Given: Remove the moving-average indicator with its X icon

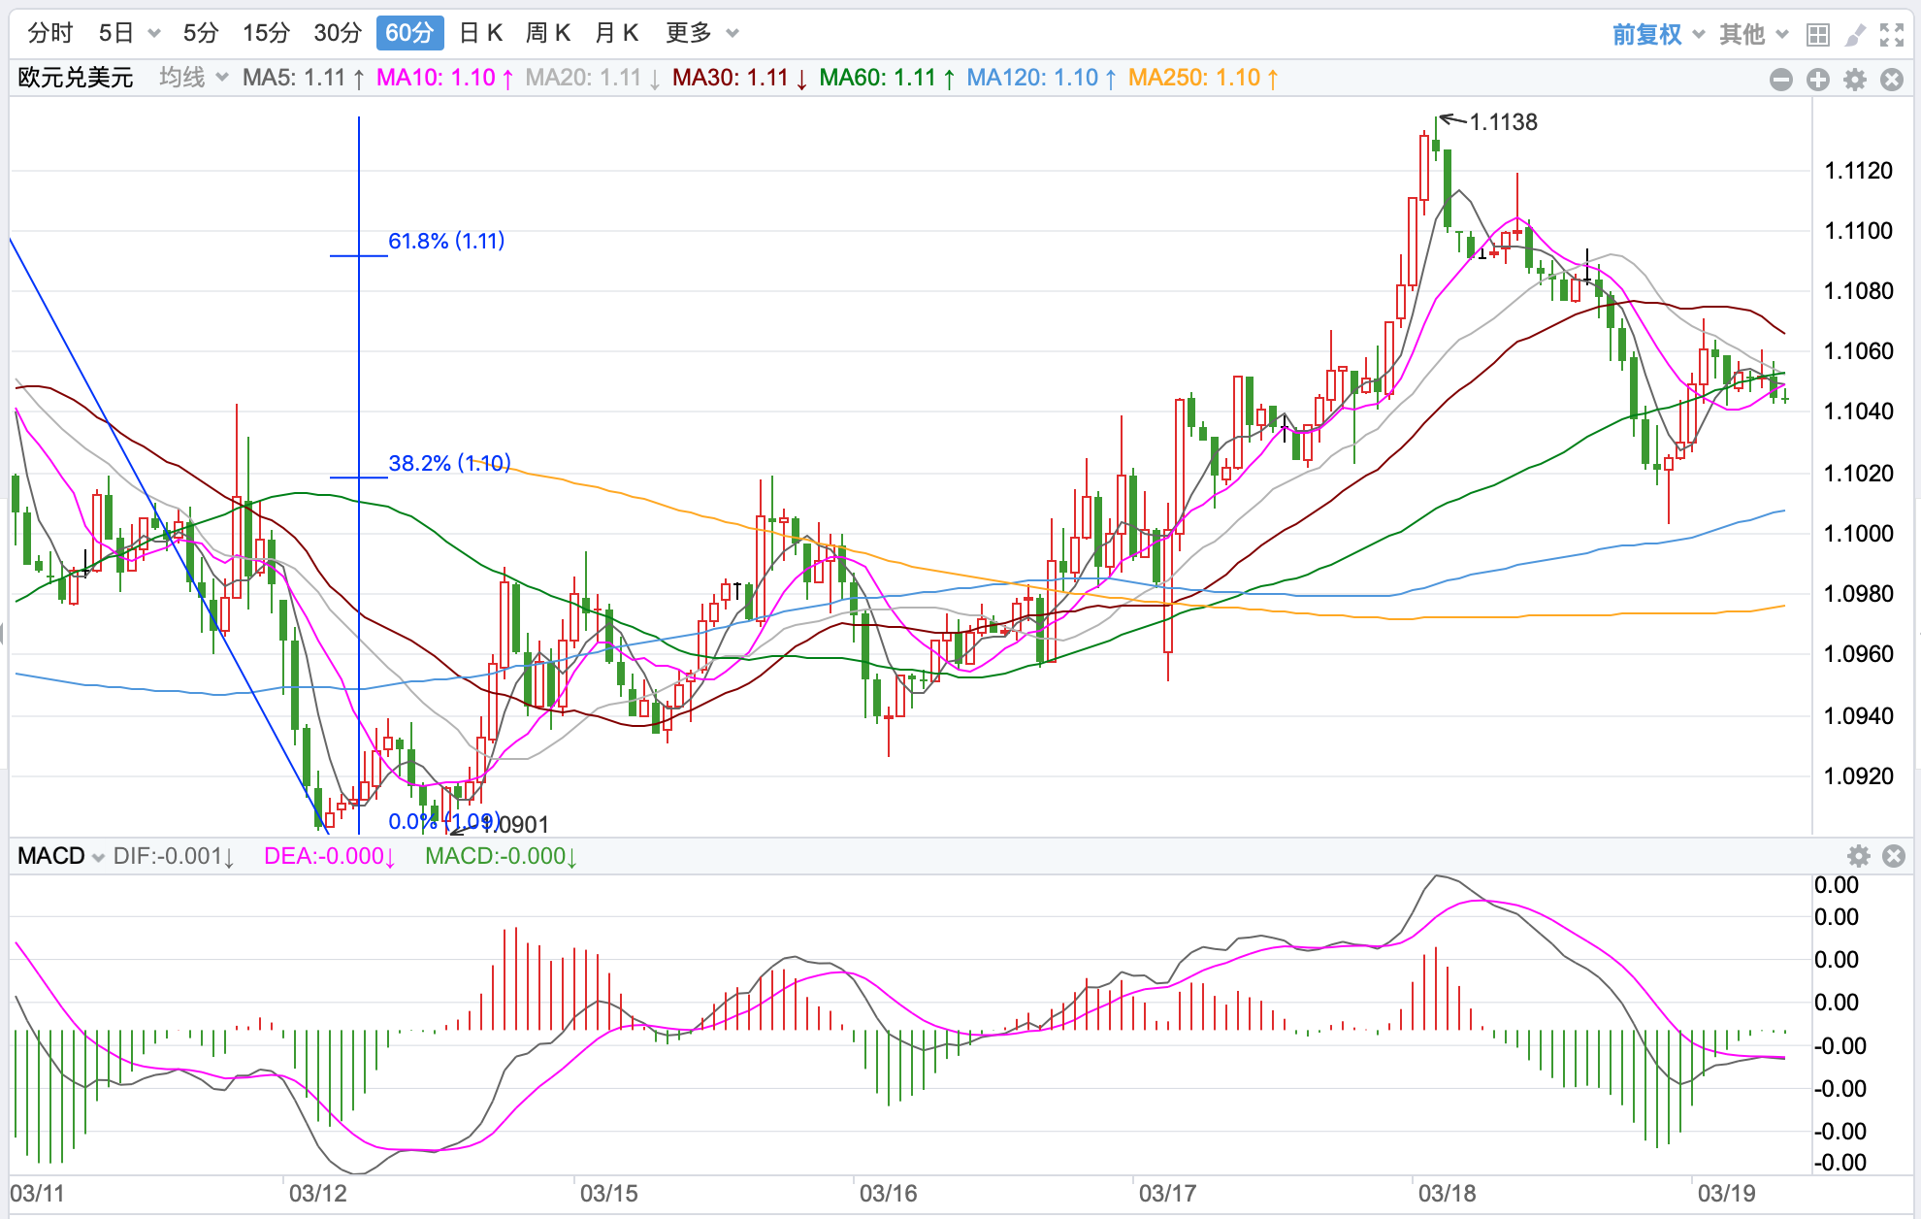Looking at the screenshot, I should 1891,80.
